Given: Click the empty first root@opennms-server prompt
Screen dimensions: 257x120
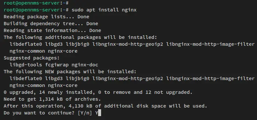Looking at the screenshot, I should [36, 3].
